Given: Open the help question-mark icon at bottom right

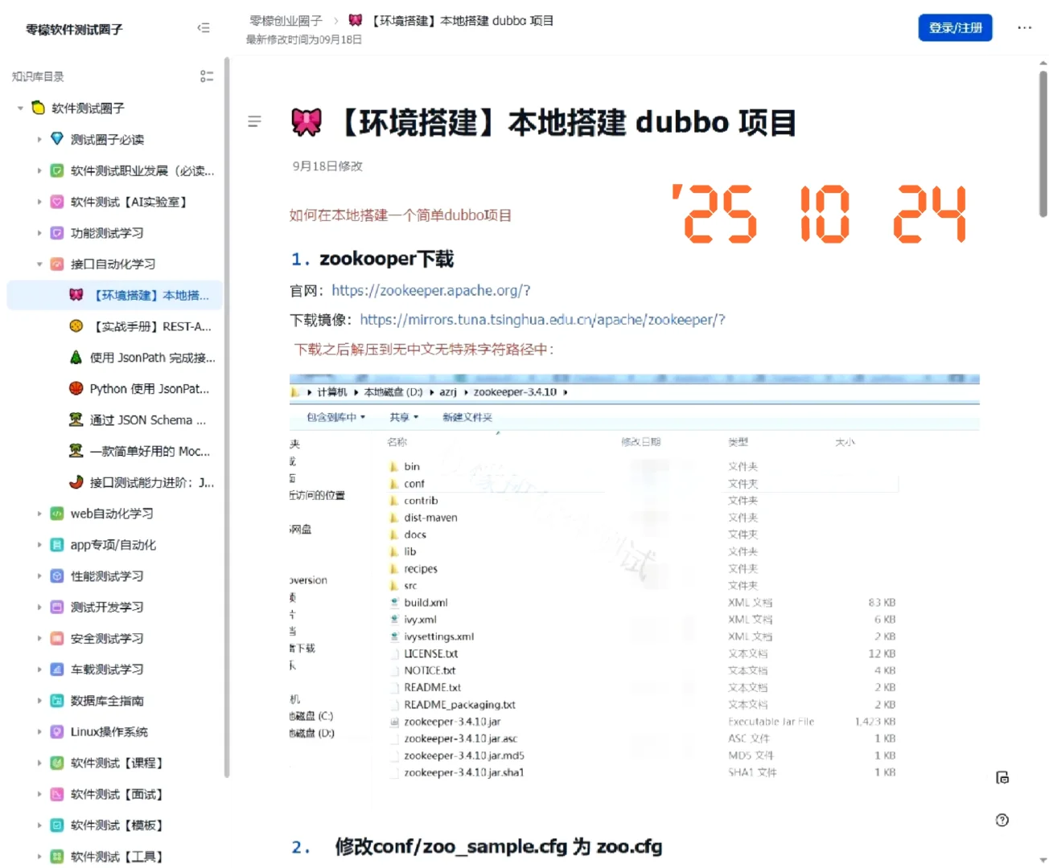Looking at the screenshot, I should pyautogui.click(x=1002, y=820).
